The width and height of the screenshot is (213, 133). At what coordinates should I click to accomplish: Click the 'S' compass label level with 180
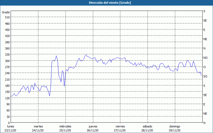pyautogui.click(x=204, y=86)
